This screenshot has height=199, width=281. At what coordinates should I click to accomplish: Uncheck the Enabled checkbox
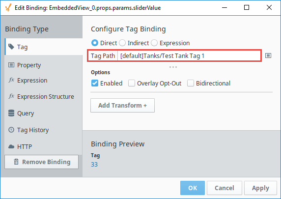[95, 83]
